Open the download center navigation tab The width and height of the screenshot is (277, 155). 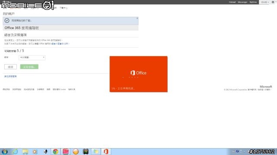[x=63, y=8]
